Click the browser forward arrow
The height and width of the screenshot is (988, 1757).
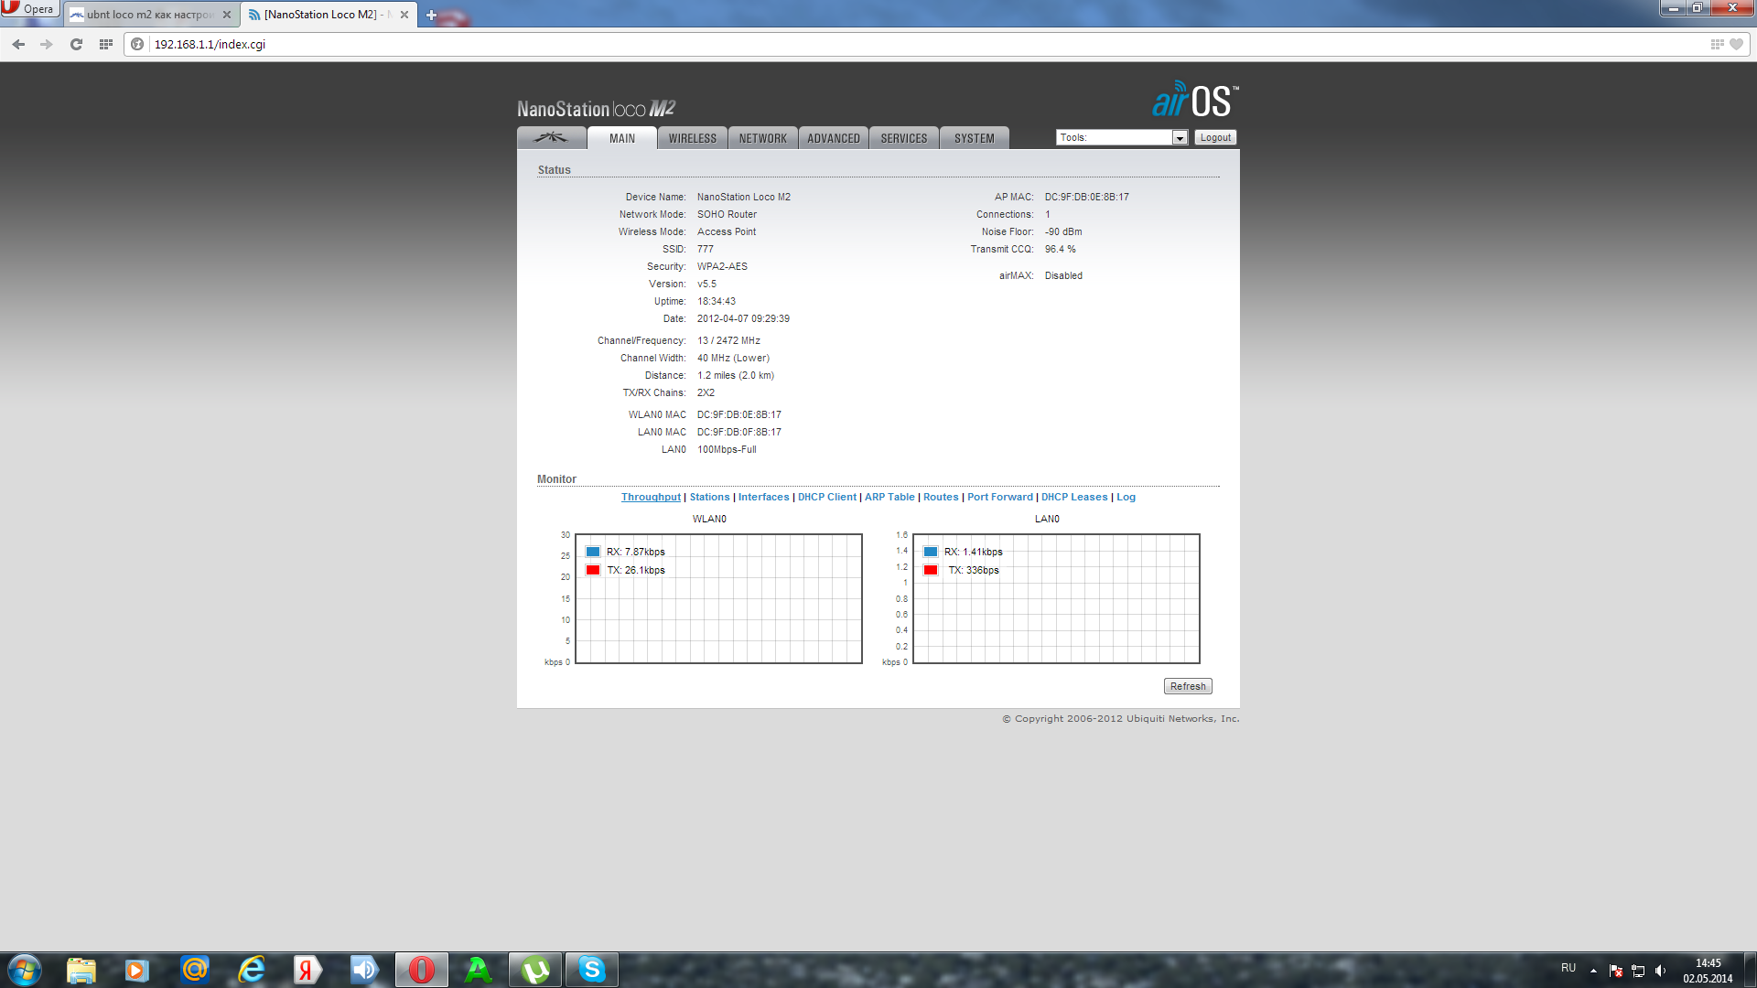(47, 44)
